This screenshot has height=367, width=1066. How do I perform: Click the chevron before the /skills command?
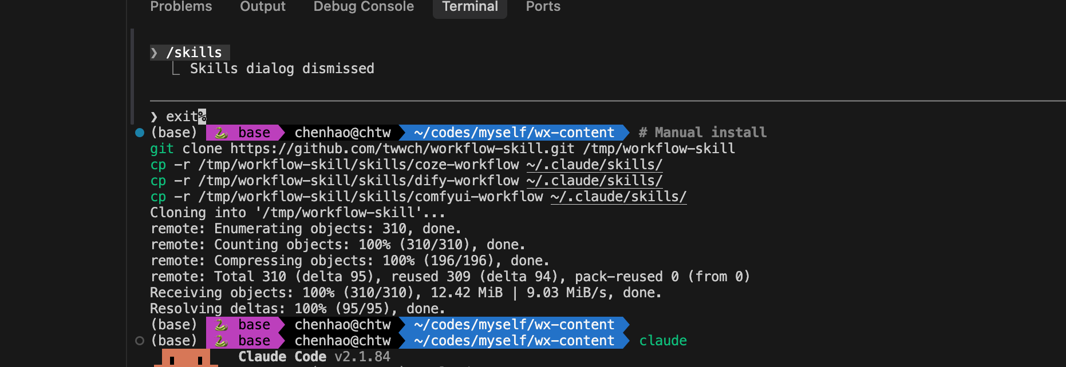(155, 53)
